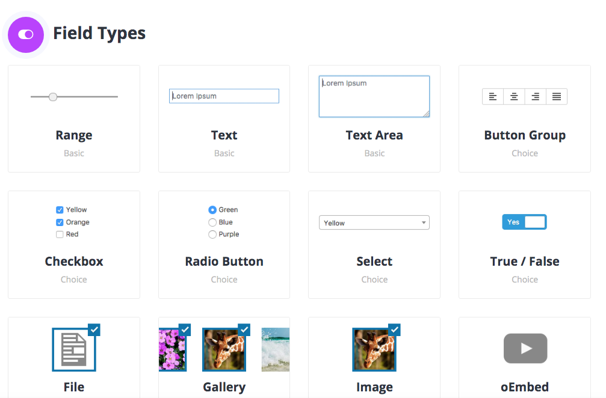Click the Choice label under Select

[x=374, y=280]
